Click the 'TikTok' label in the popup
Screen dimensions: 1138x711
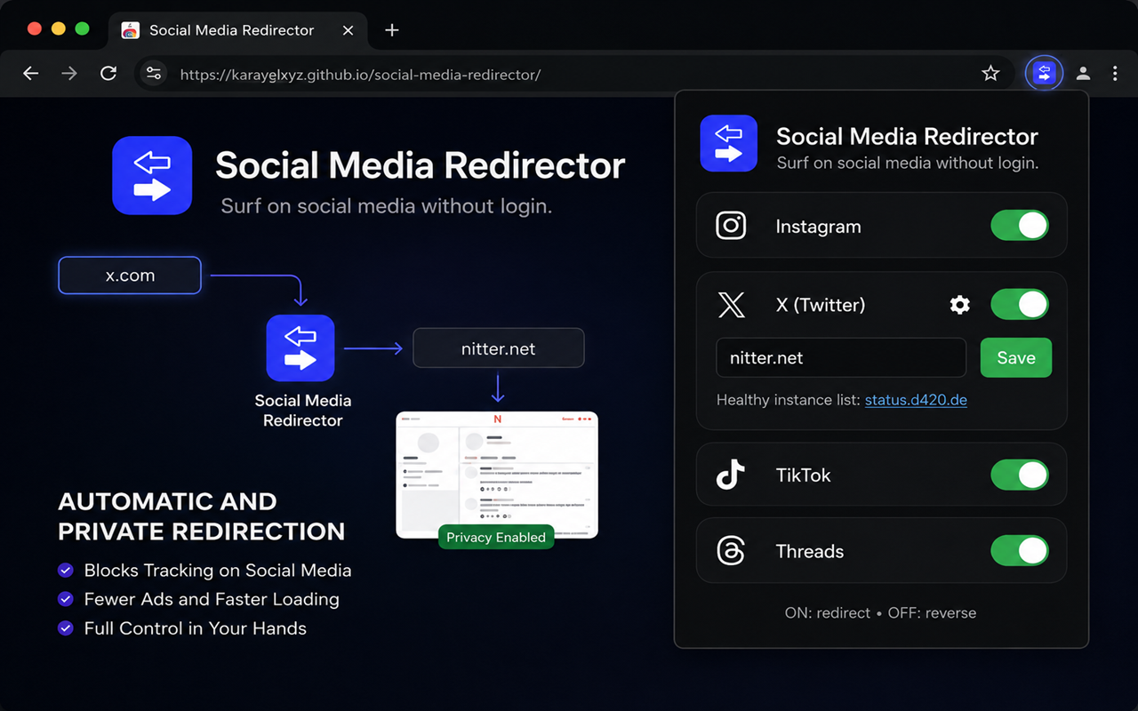click(803, 475)
